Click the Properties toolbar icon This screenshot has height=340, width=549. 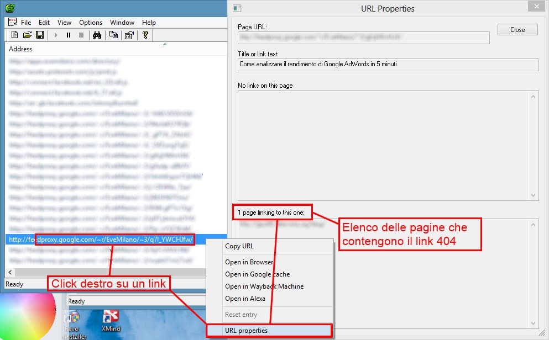click(129, 35)
